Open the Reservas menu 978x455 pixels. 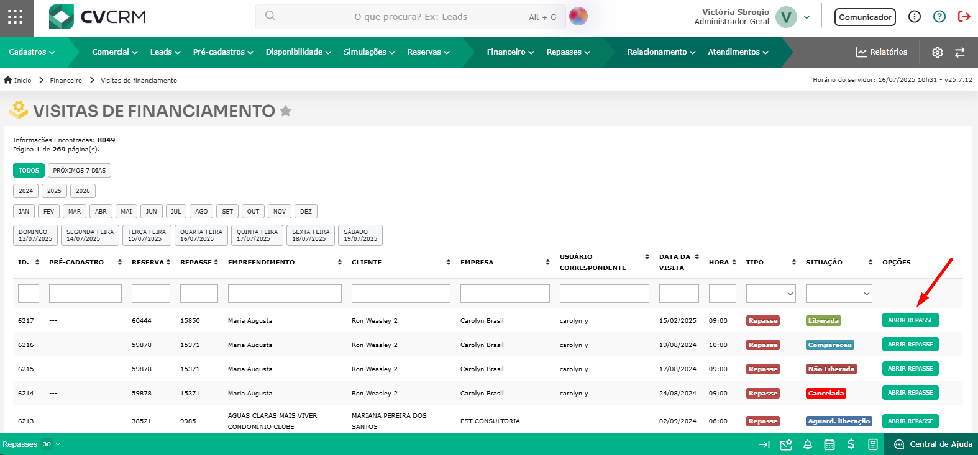click(428, 52)
